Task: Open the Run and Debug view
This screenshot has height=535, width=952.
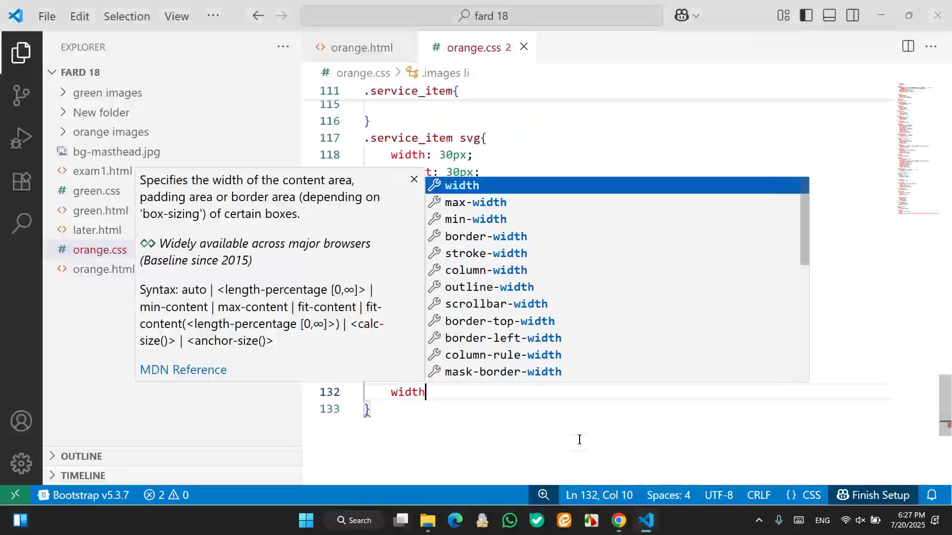Action: pos(21,138)
